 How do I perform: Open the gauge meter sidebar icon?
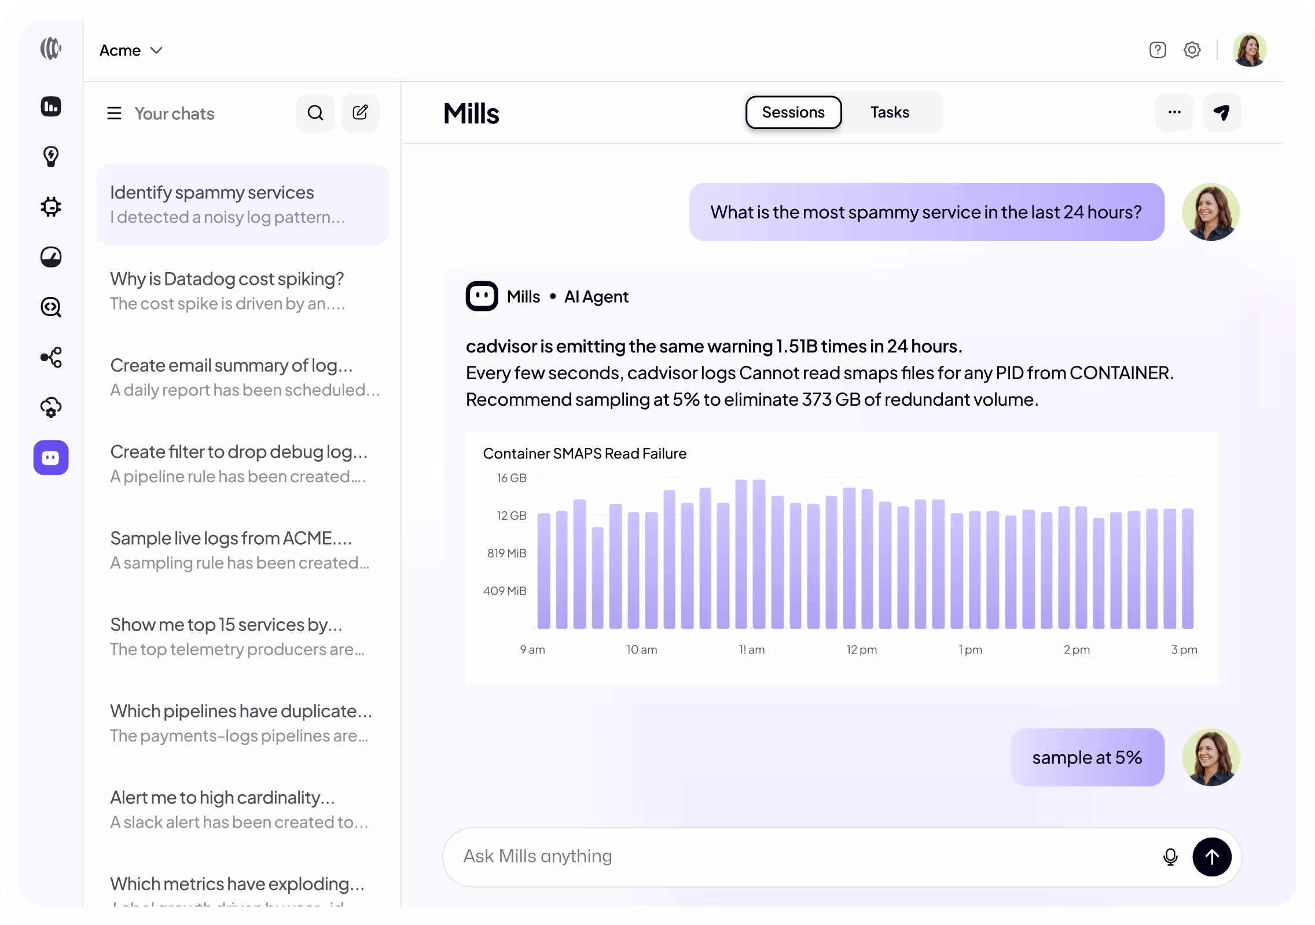tap(51, 257)
